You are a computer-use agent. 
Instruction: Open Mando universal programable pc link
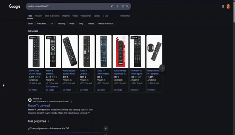tap(120, 72)
